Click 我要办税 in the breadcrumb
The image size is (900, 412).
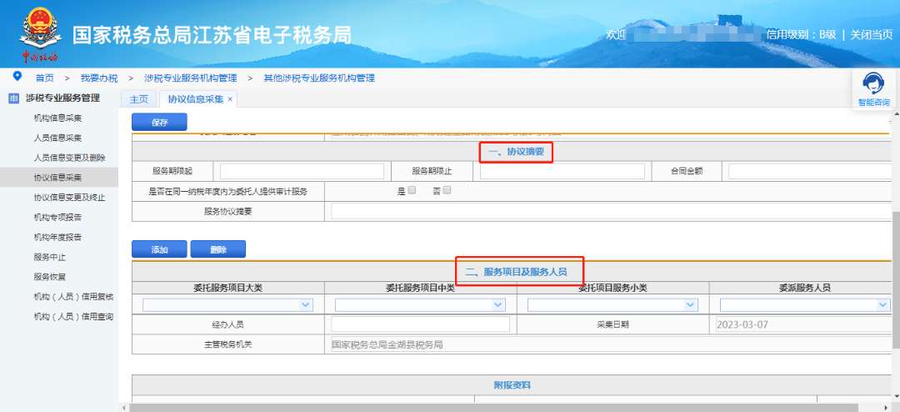tap(98, 78)
